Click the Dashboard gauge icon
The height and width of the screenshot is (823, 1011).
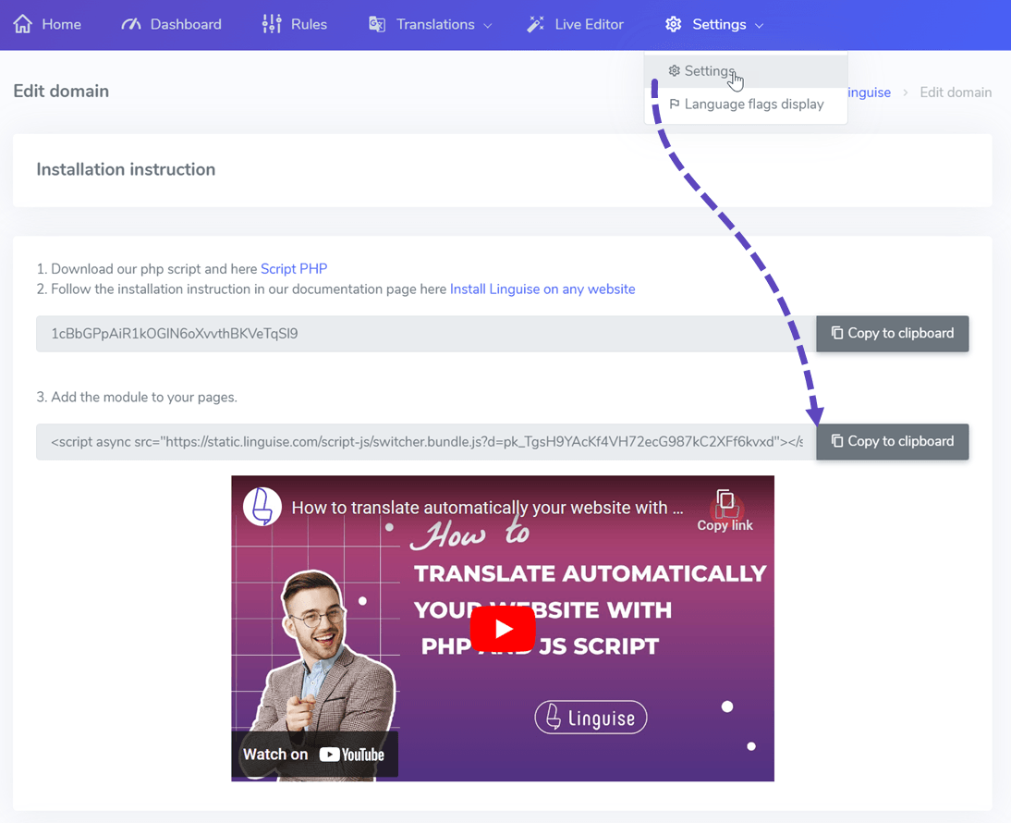pyautogui.click(x=131, y=25)
